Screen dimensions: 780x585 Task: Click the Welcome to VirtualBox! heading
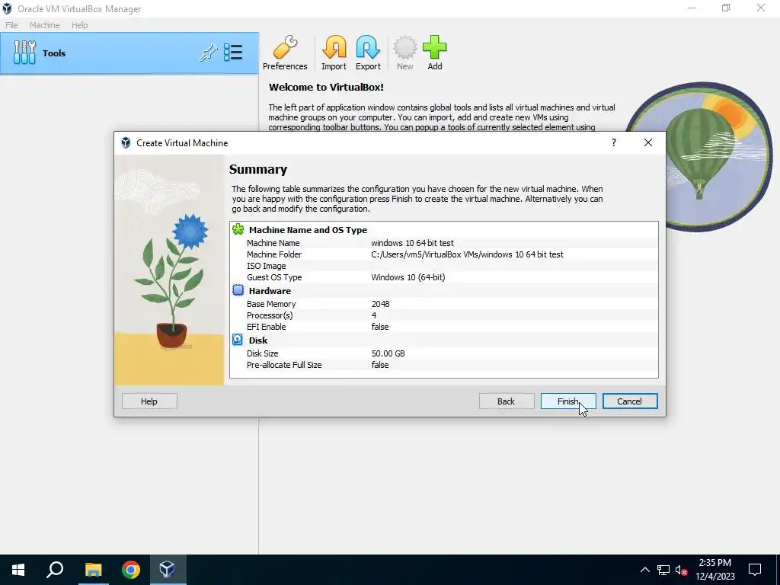[x=326, y=87]
